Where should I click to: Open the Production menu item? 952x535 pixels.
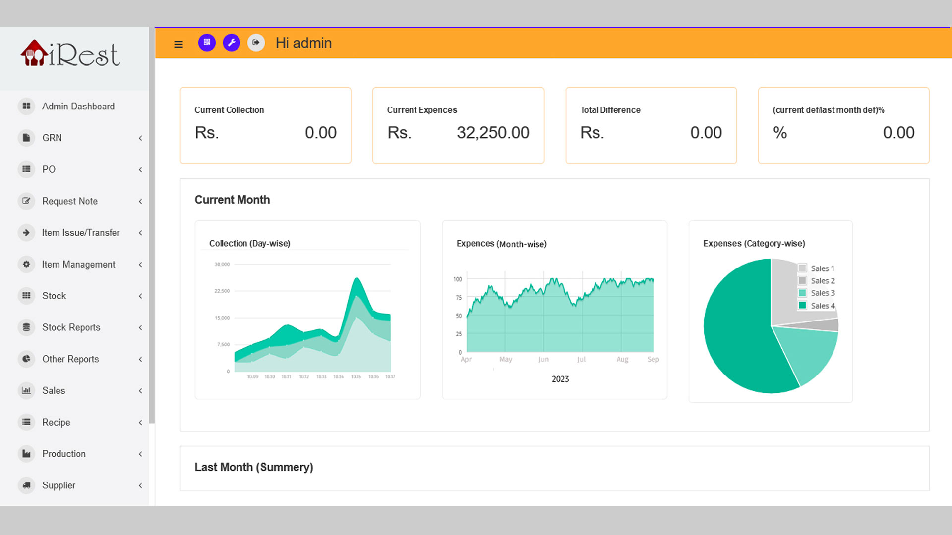[74, 454]
